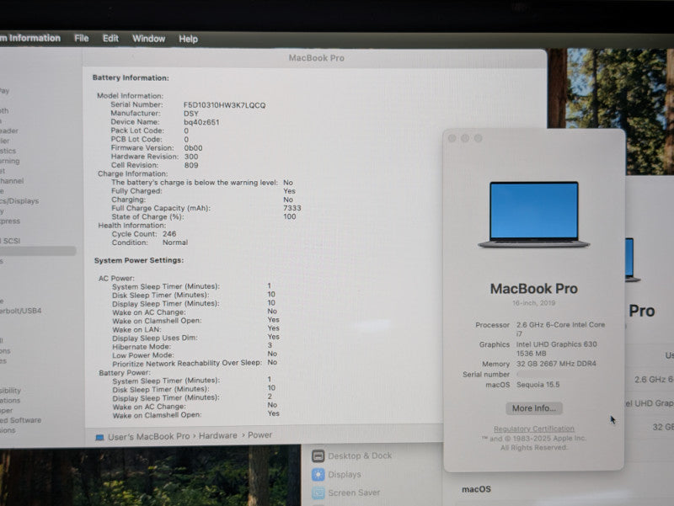This screenshot has height=506, width=674.
Task: Open the File menu
Action: 81,38
